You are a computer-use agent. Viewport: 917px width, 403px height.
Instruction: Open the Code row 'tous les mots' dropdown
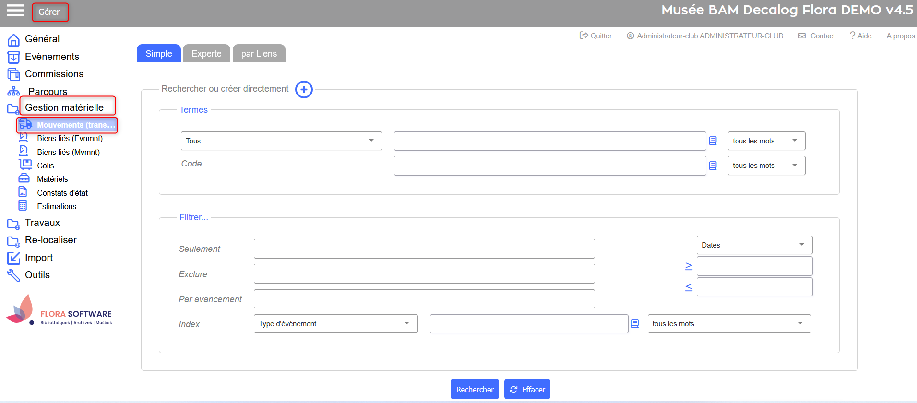point(766,166)
